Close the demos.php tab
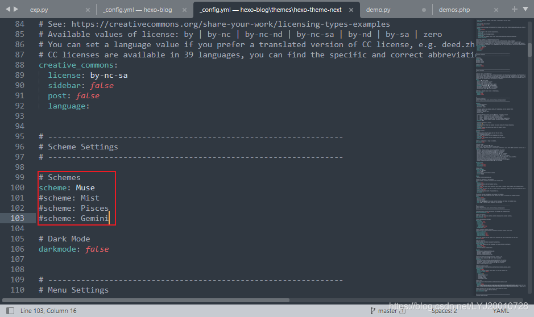The image size is (534, 317). click(496, 10)
